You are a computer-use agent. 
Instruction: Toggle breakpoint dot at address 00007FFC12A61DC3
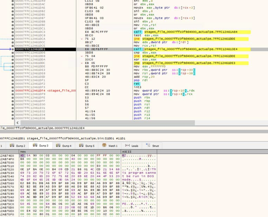(13, 32)
